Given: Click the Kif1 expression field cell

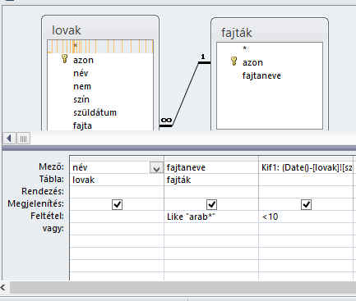Looking at the screenshot, I should coord(306,167).
